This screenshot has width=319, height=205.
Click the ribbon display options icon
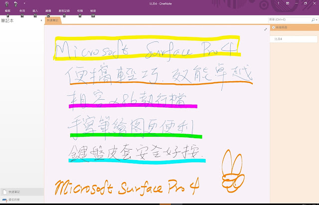click(288, 3)
